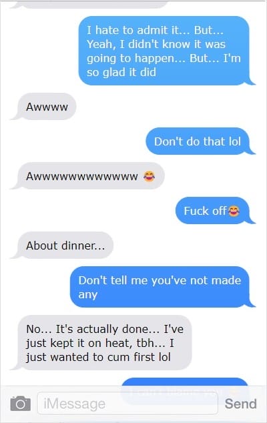
Task: Click the laughing emoji beside Fuck off
Action: pyautogui.click(x=234, y=211)
